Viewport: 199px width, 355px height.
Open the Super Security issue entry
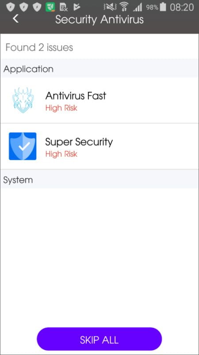pyautogui.click(x=99, y=146)
